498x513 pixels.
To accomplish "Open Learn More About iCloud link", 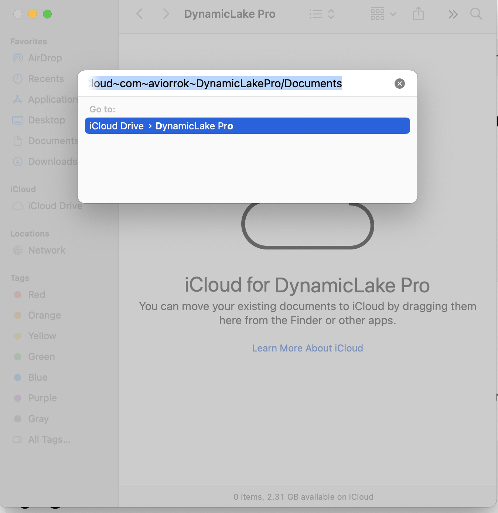I will (307, 348).
